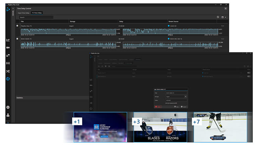Click the search field in the rear window toolbar
The width and height of the screenshot is (258, 146).
click(x=124, y=66)
